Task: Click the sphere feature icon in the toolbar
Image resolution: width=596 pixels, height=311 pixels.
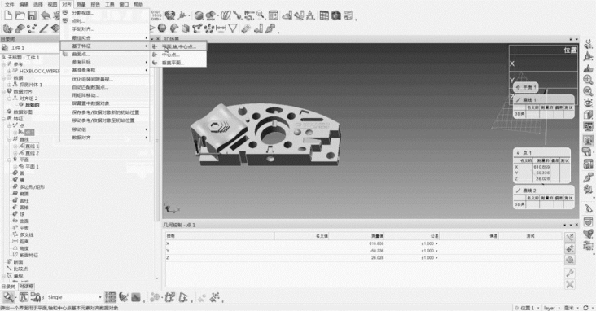Action: click(162, 28)
